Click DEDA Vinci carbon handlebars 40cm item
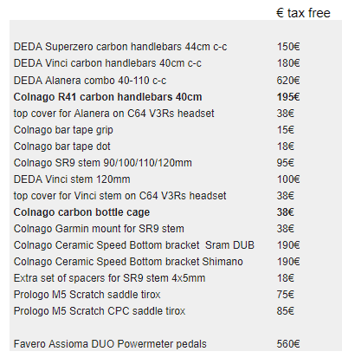342x358 pixels. tap(107, 63)
